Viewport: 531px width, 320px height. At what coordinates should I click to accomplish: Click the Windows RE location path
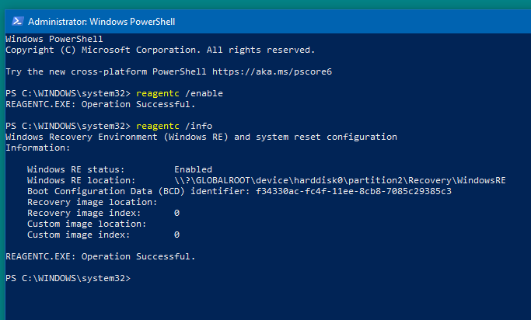pyautogui.click(x=340, y=180)
